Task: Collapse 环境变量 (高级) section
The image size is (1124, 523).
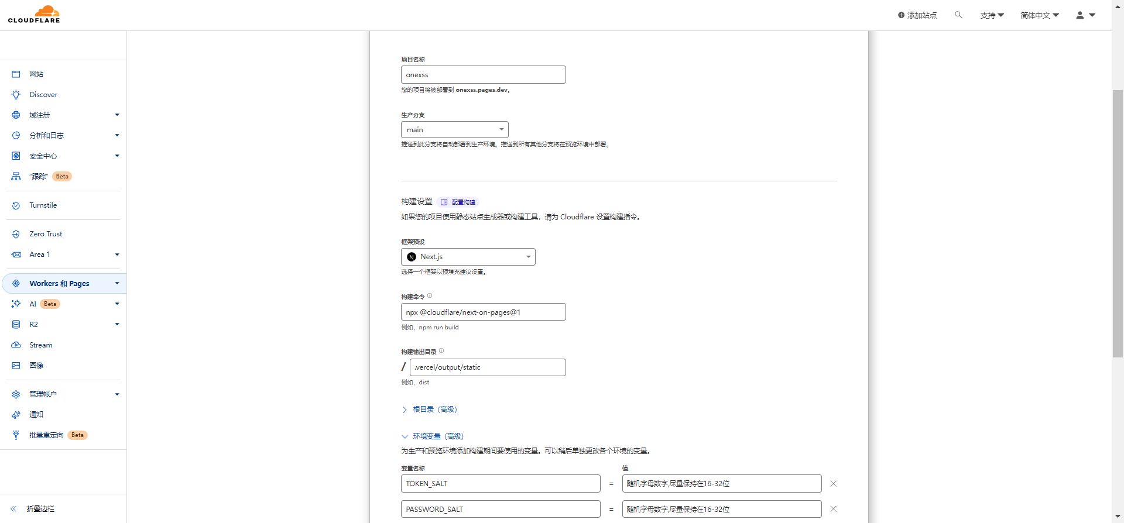Action: (x=433, y=436)
